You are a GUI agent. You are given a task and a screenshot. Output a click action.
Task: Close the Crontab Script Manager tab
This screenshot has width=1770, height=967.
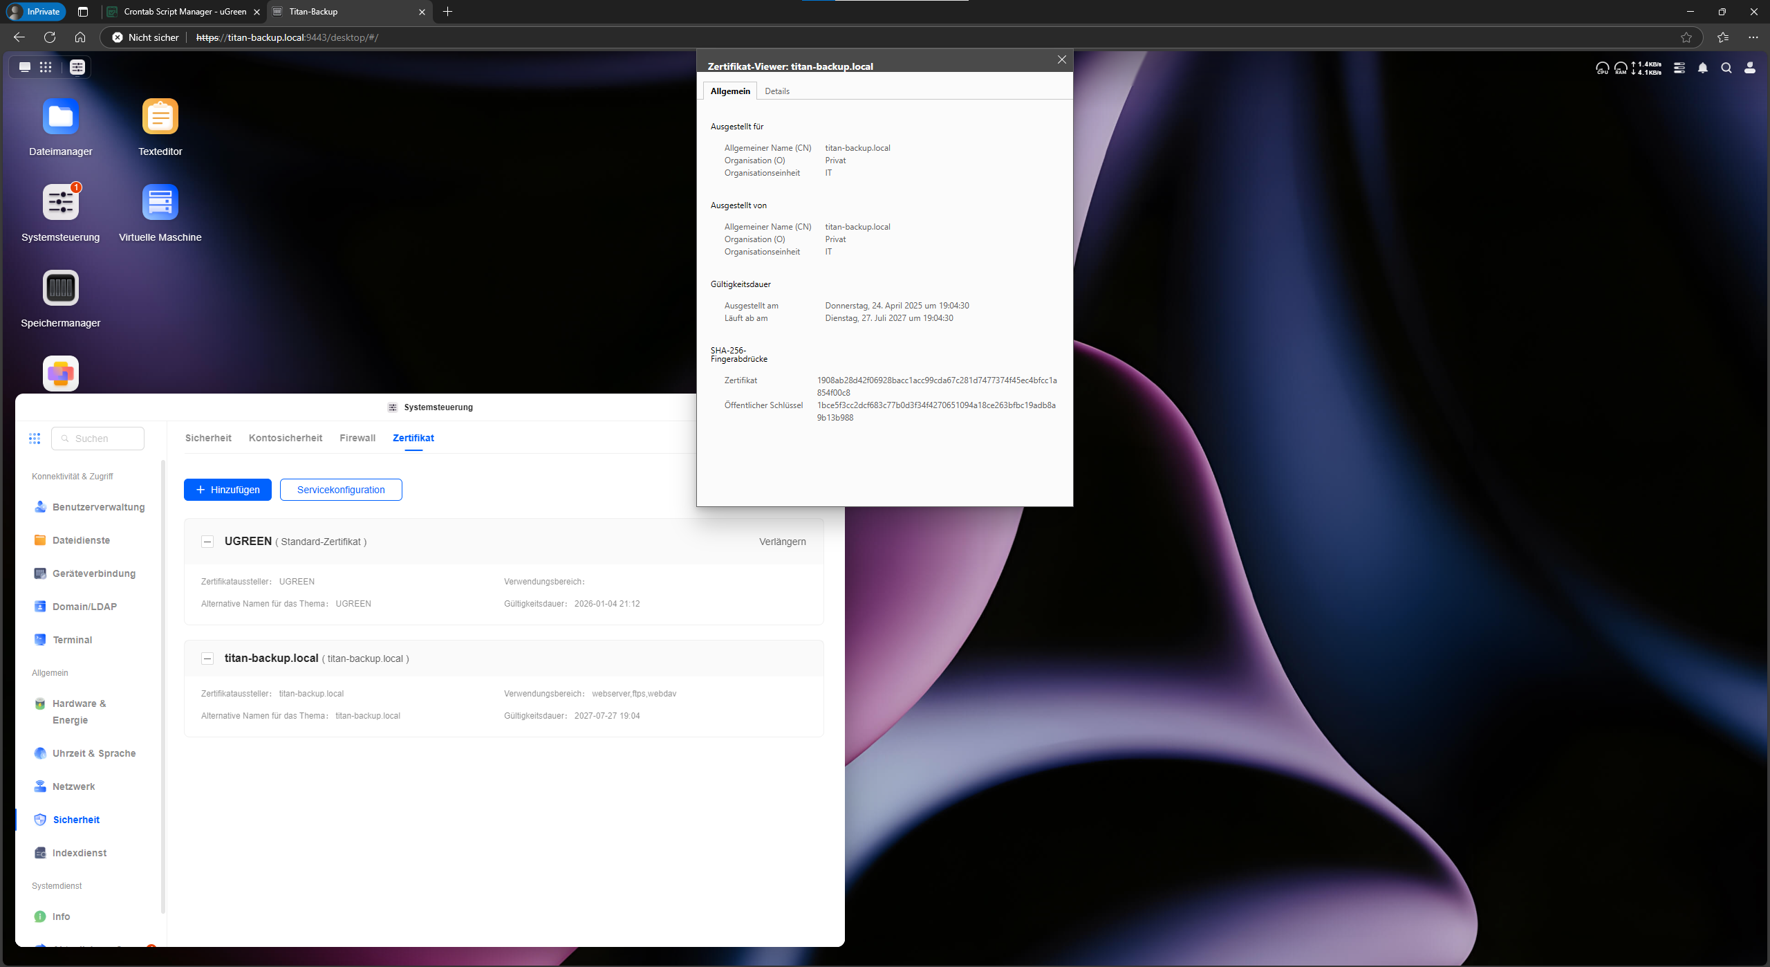pos(257,12)
